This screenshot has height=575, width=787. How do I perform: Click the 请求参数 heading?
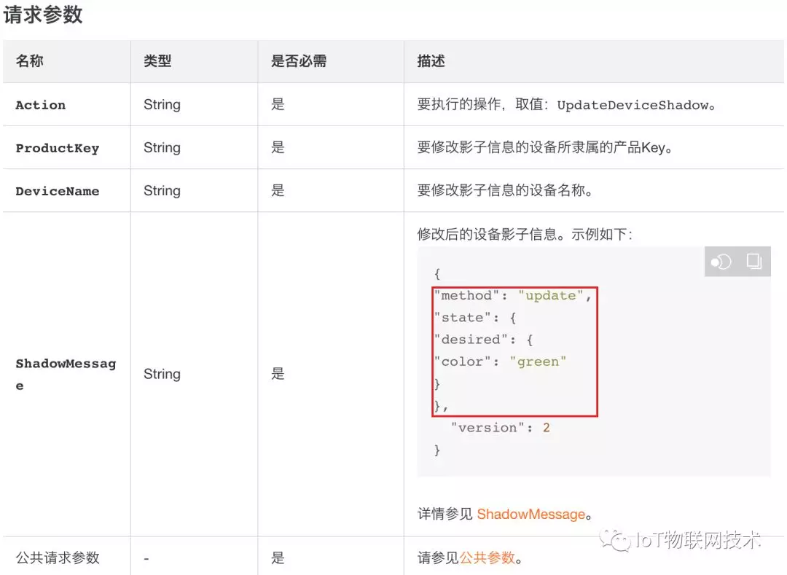tap(43, 14)
